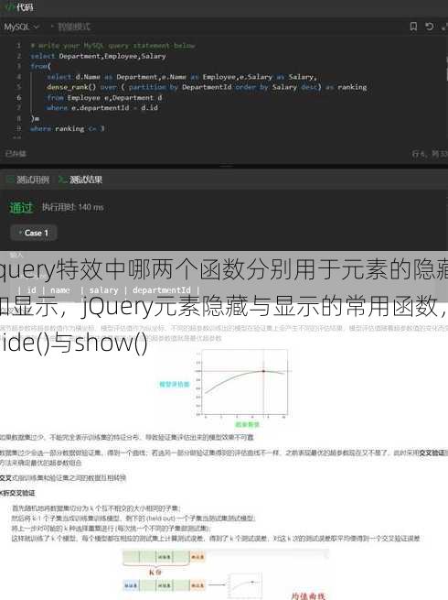Image resolution: width=448 pixels, height=600 pixels.
Task: Click the green 通过 status text
Action: click(x=21, y=207)
